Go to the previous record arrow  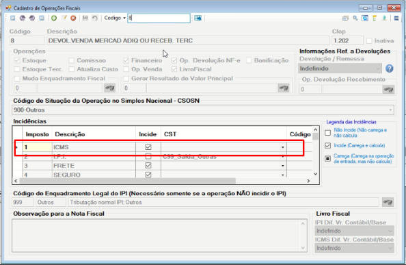23,18
